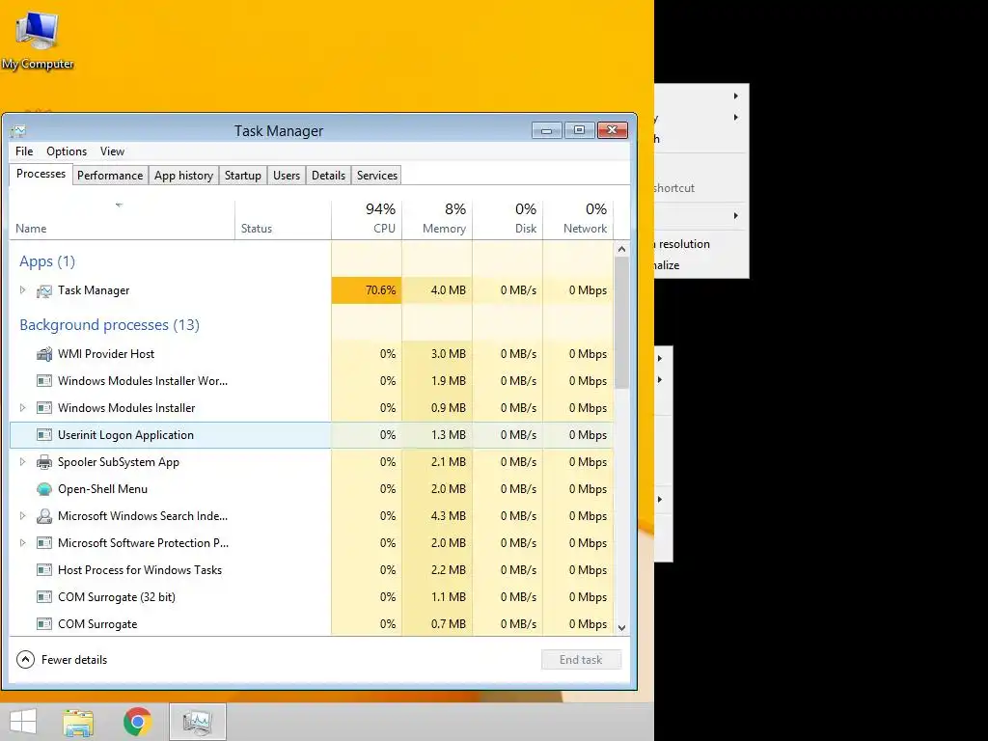Open the File menu
Viewport: 988px width, 741px height.
(24, 151)
